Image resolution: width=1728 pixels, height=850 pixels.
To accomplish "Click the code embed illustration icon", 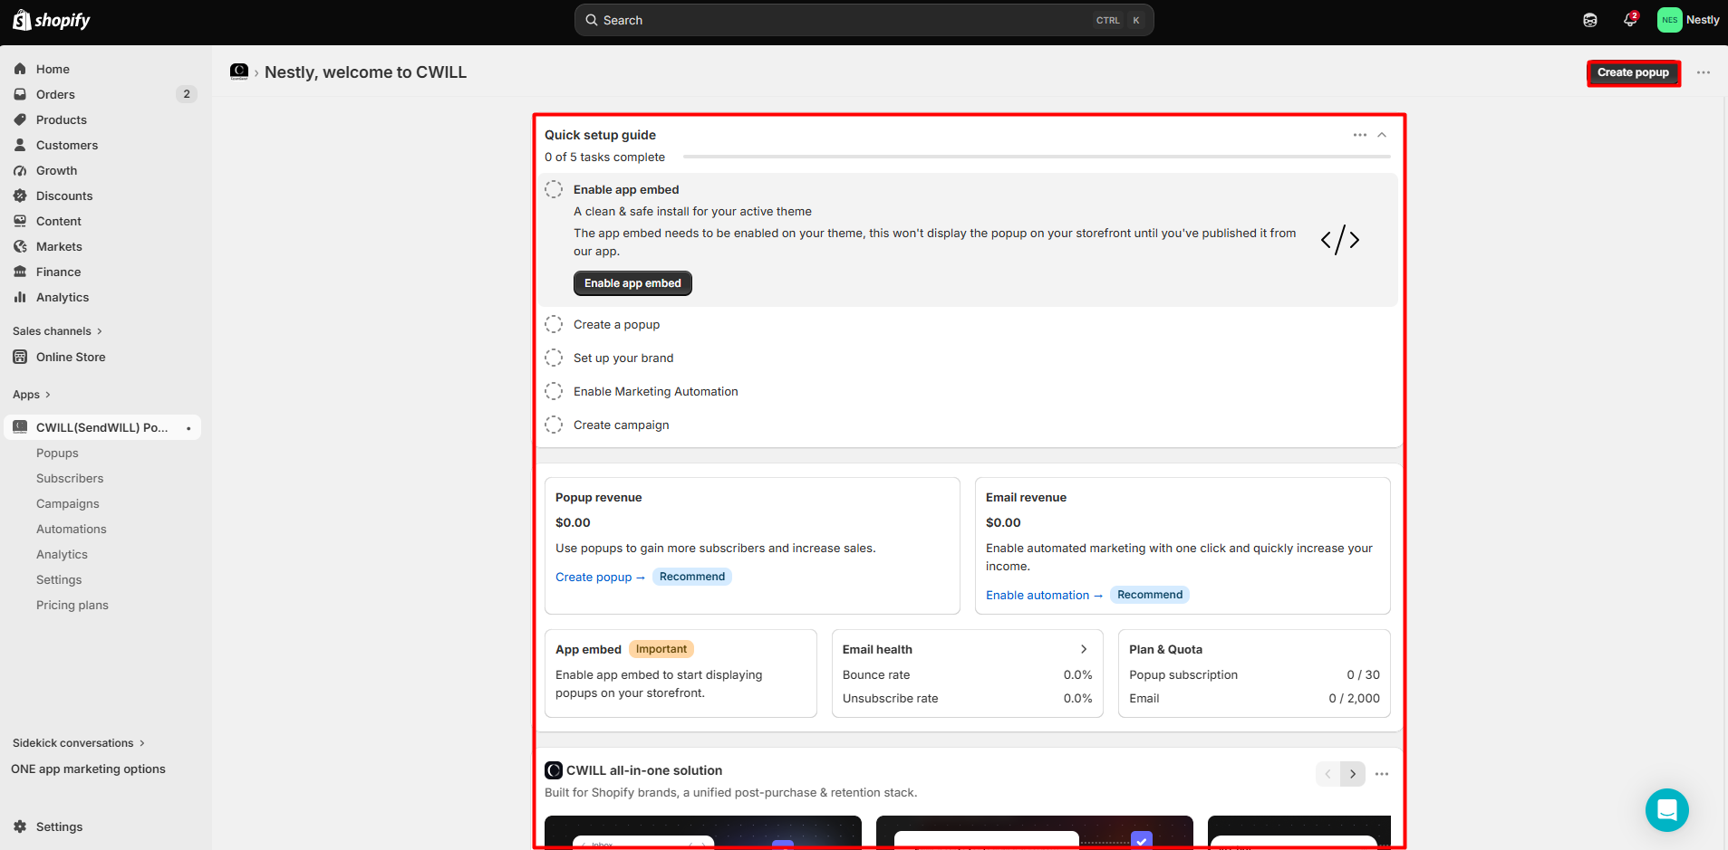I will click(x=1339, y=240).
